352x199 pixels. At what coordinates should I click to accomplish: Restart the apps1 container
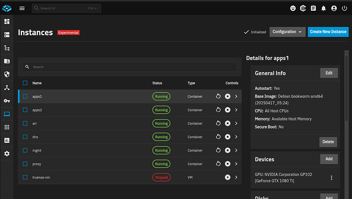pos(218,96)
